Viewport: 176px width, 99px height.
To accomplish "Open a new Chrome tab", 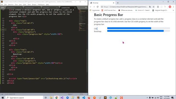I will (118, 3).
